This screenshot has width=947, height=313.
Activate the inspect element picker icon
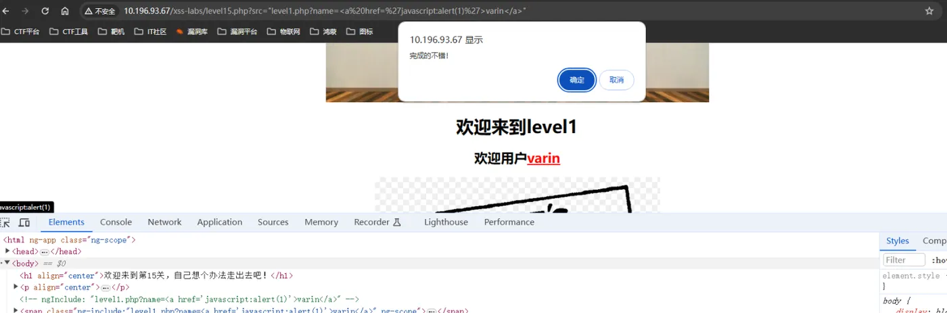pos(5,222)
